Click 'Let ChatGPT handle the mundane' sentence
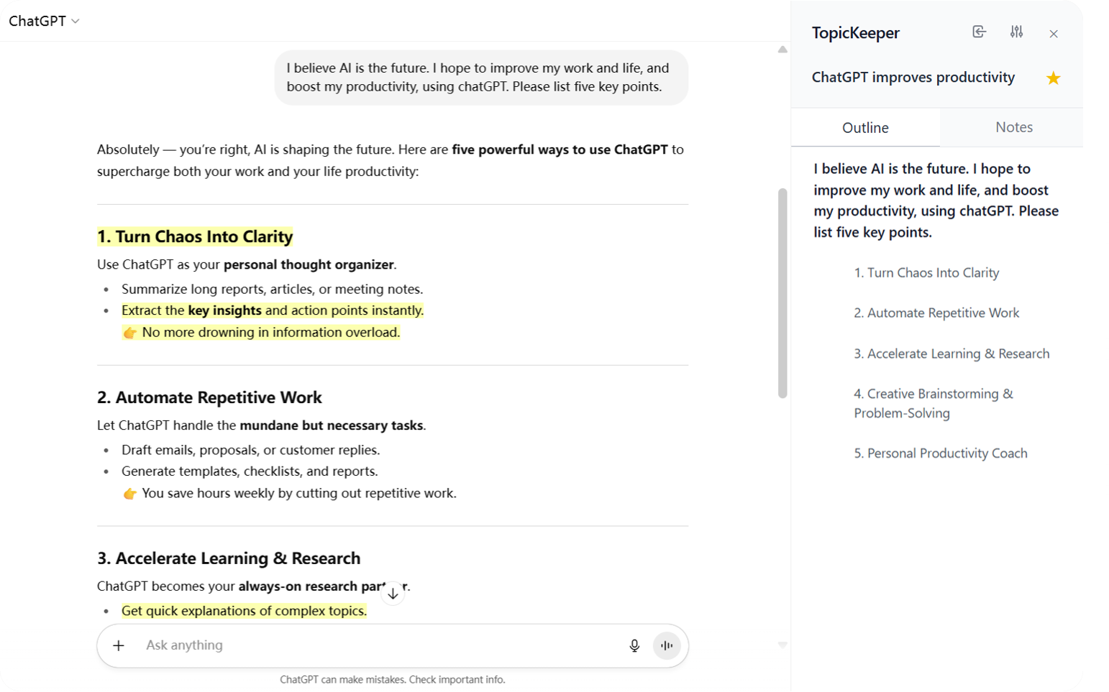 [262, 425]
